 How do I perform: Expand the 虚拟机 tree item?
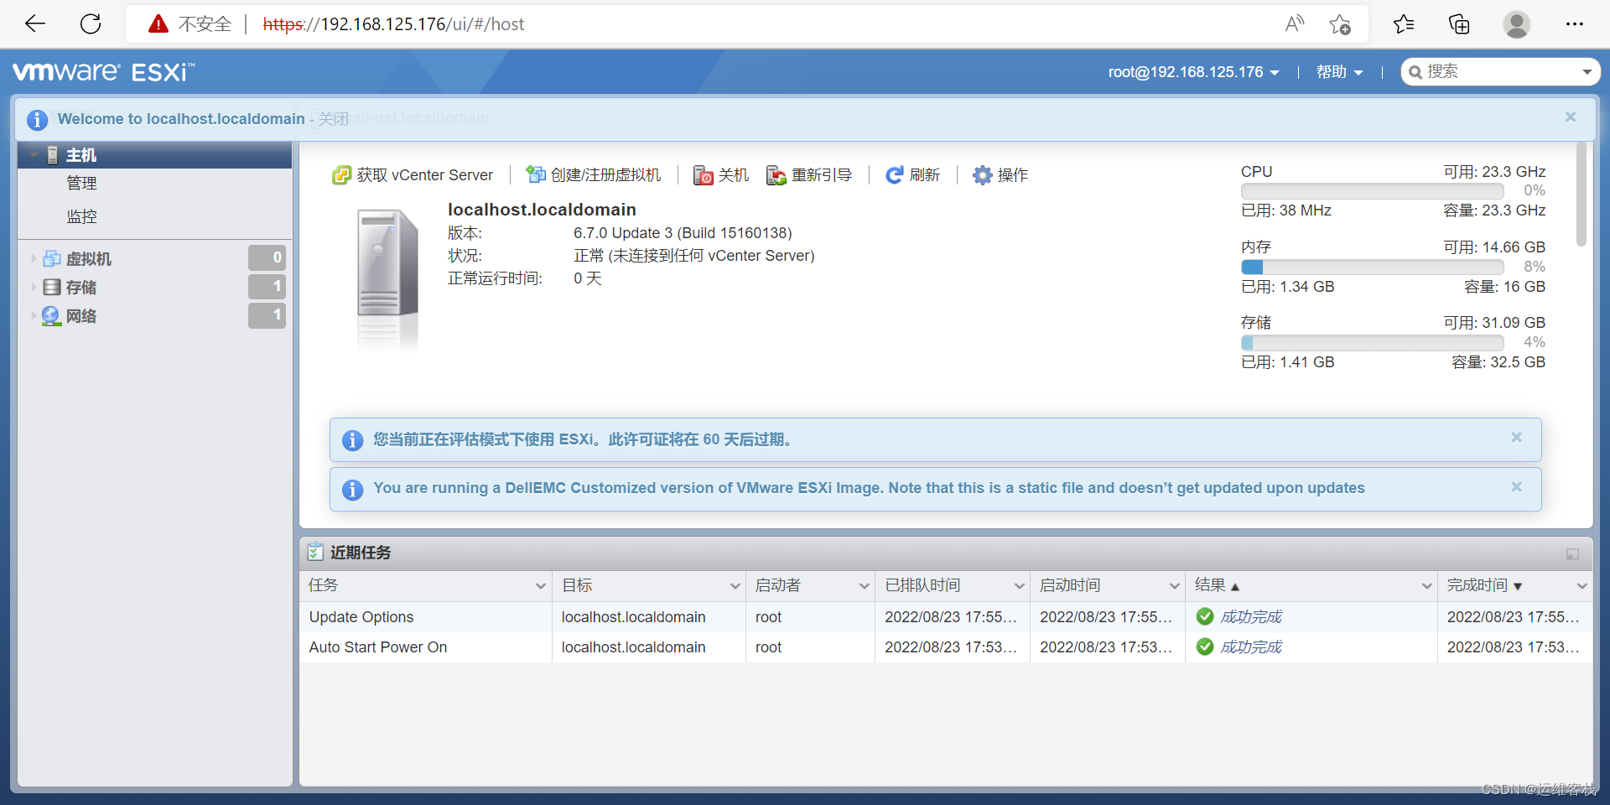[x=32, y=258]
